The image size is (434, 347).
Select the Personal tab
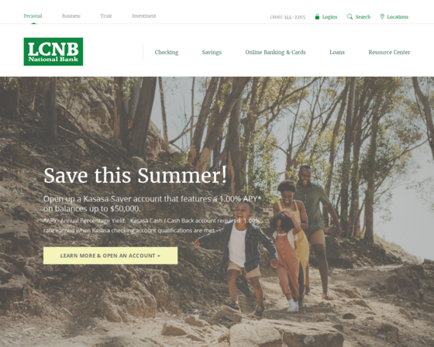(33, 15)
